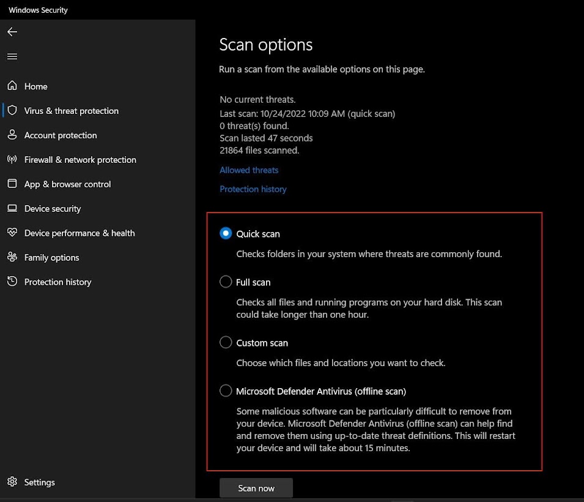The image size is (584, 502).
Task: Open the hamburger navigation menu
Action: click(12, 56)
